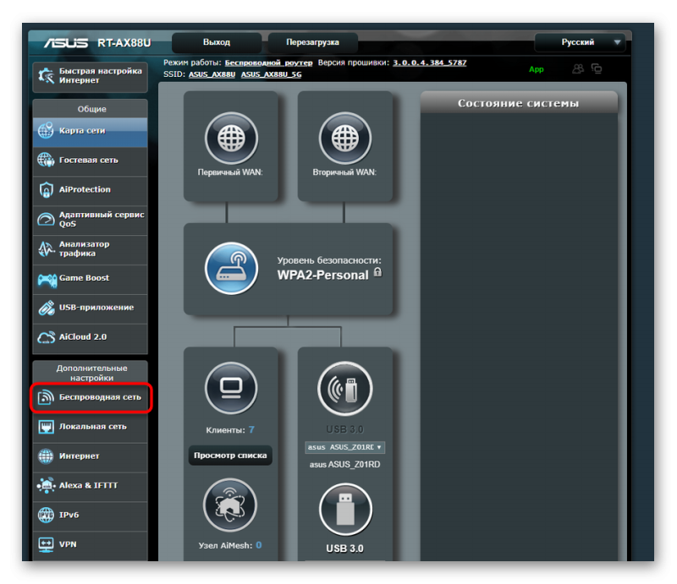The height and width of the screenshot is (584, 677).
Task: Click the Primary WAN globe icon
Action: 231,139
